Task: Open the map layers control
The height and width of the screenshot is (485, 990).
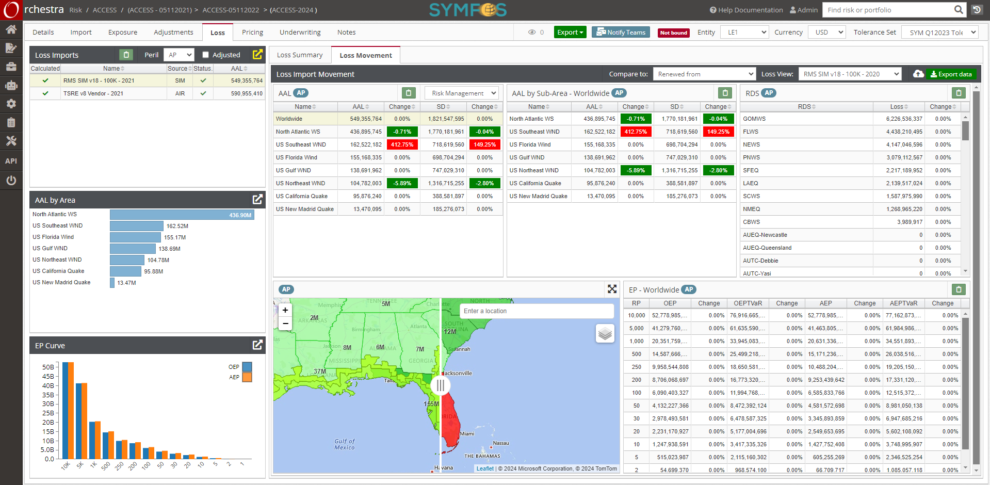Action: [605, 334]
